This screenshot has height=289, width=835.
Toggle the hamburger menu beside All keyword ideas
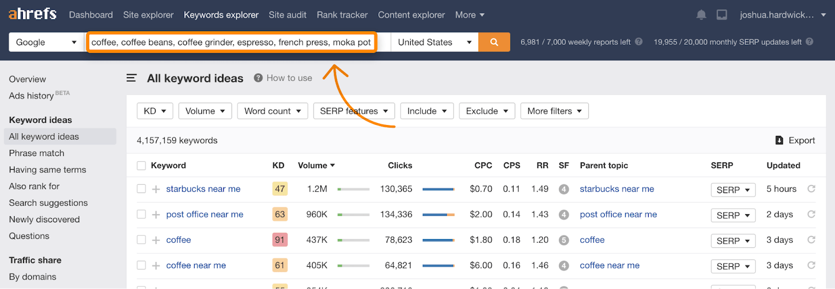pos(132,78)
